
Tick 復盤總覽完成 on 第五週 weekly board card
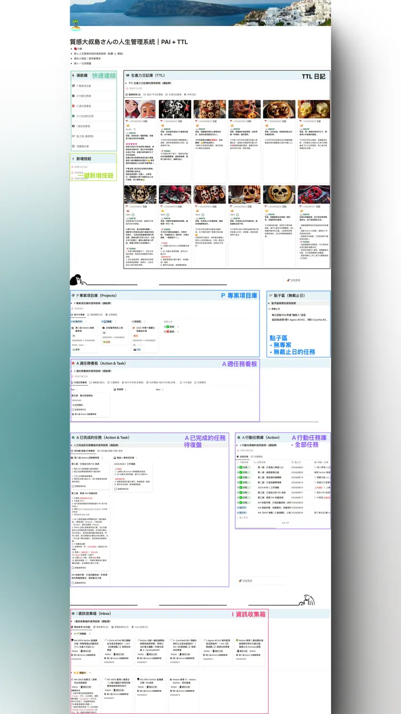click(73, 410)
